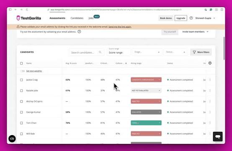The height and width of the screenshot is (151, 232).
Task: Click the Hiring stage column header
Action: point(136,63)
